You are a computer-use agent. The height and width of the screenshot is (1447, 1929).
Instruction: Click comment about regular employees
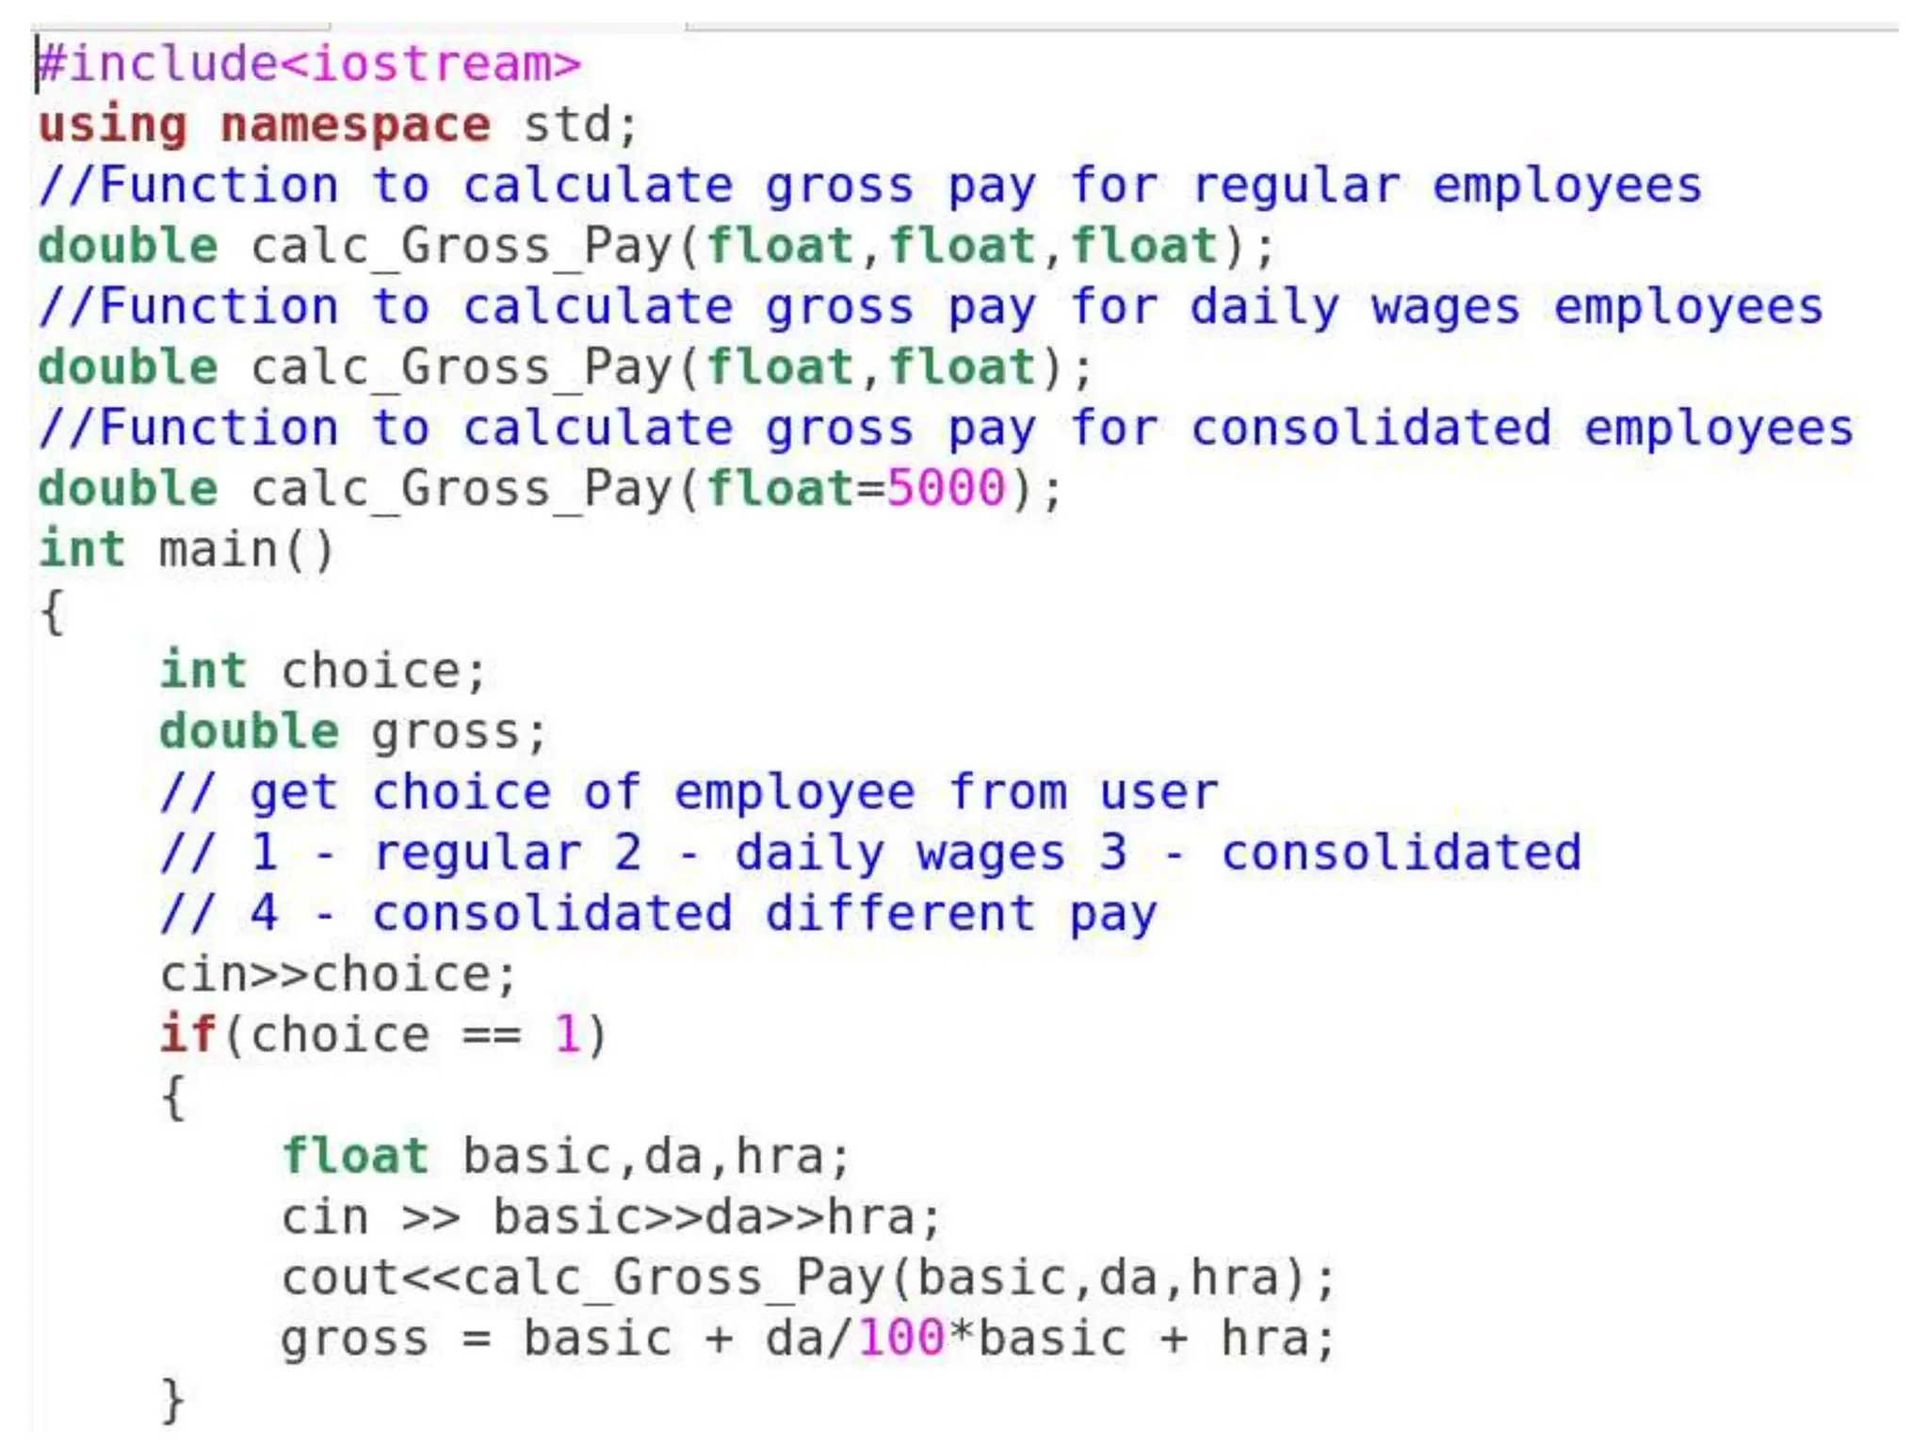(869, 186)
